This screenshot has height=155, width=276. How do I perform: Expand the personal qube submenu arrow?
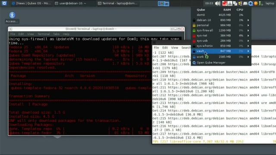248,25
